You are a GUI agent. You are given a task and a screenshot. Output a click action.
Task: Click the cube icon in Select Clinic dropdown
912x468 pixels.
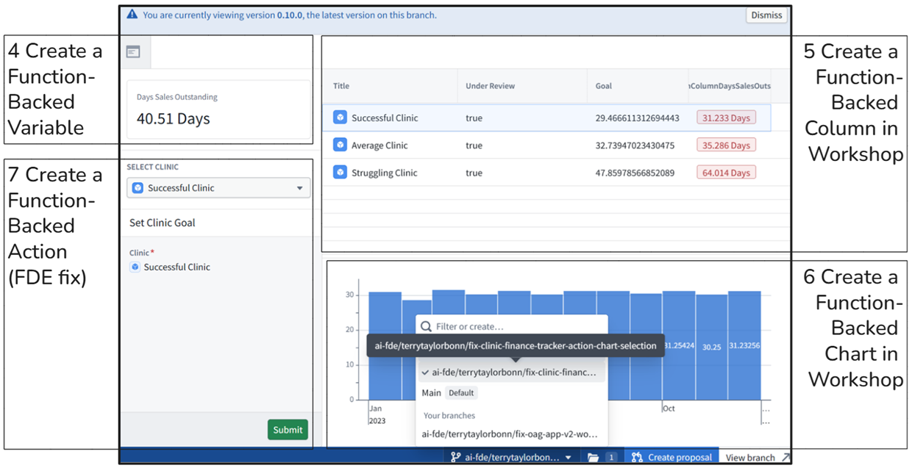click(x=138, y=188)
